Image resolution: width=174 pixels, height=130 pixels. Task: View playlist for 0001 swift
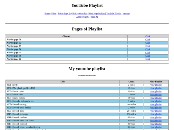pos(156,85)
